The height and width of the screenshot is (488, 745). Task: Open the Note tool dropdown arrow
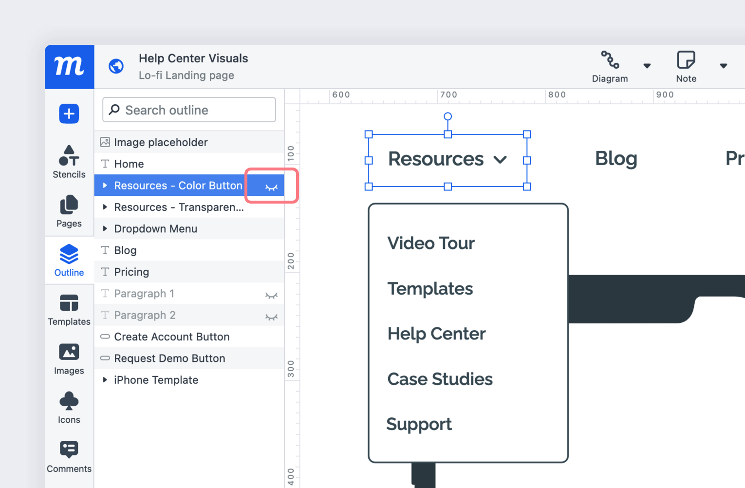pyautogui.click(x=724, y=66)
